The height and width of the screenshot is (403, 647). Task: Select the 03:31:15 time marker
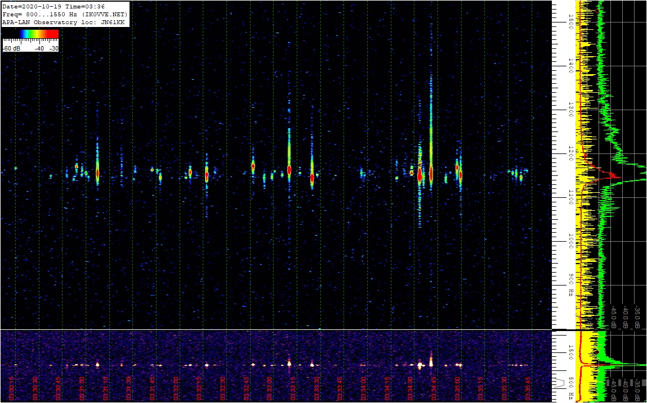[x=106, y=388]
